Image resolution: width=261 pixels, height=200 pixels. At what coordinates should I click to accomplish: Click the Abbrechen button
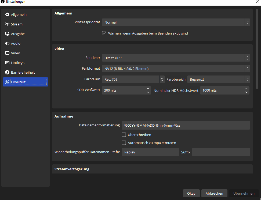214,193
